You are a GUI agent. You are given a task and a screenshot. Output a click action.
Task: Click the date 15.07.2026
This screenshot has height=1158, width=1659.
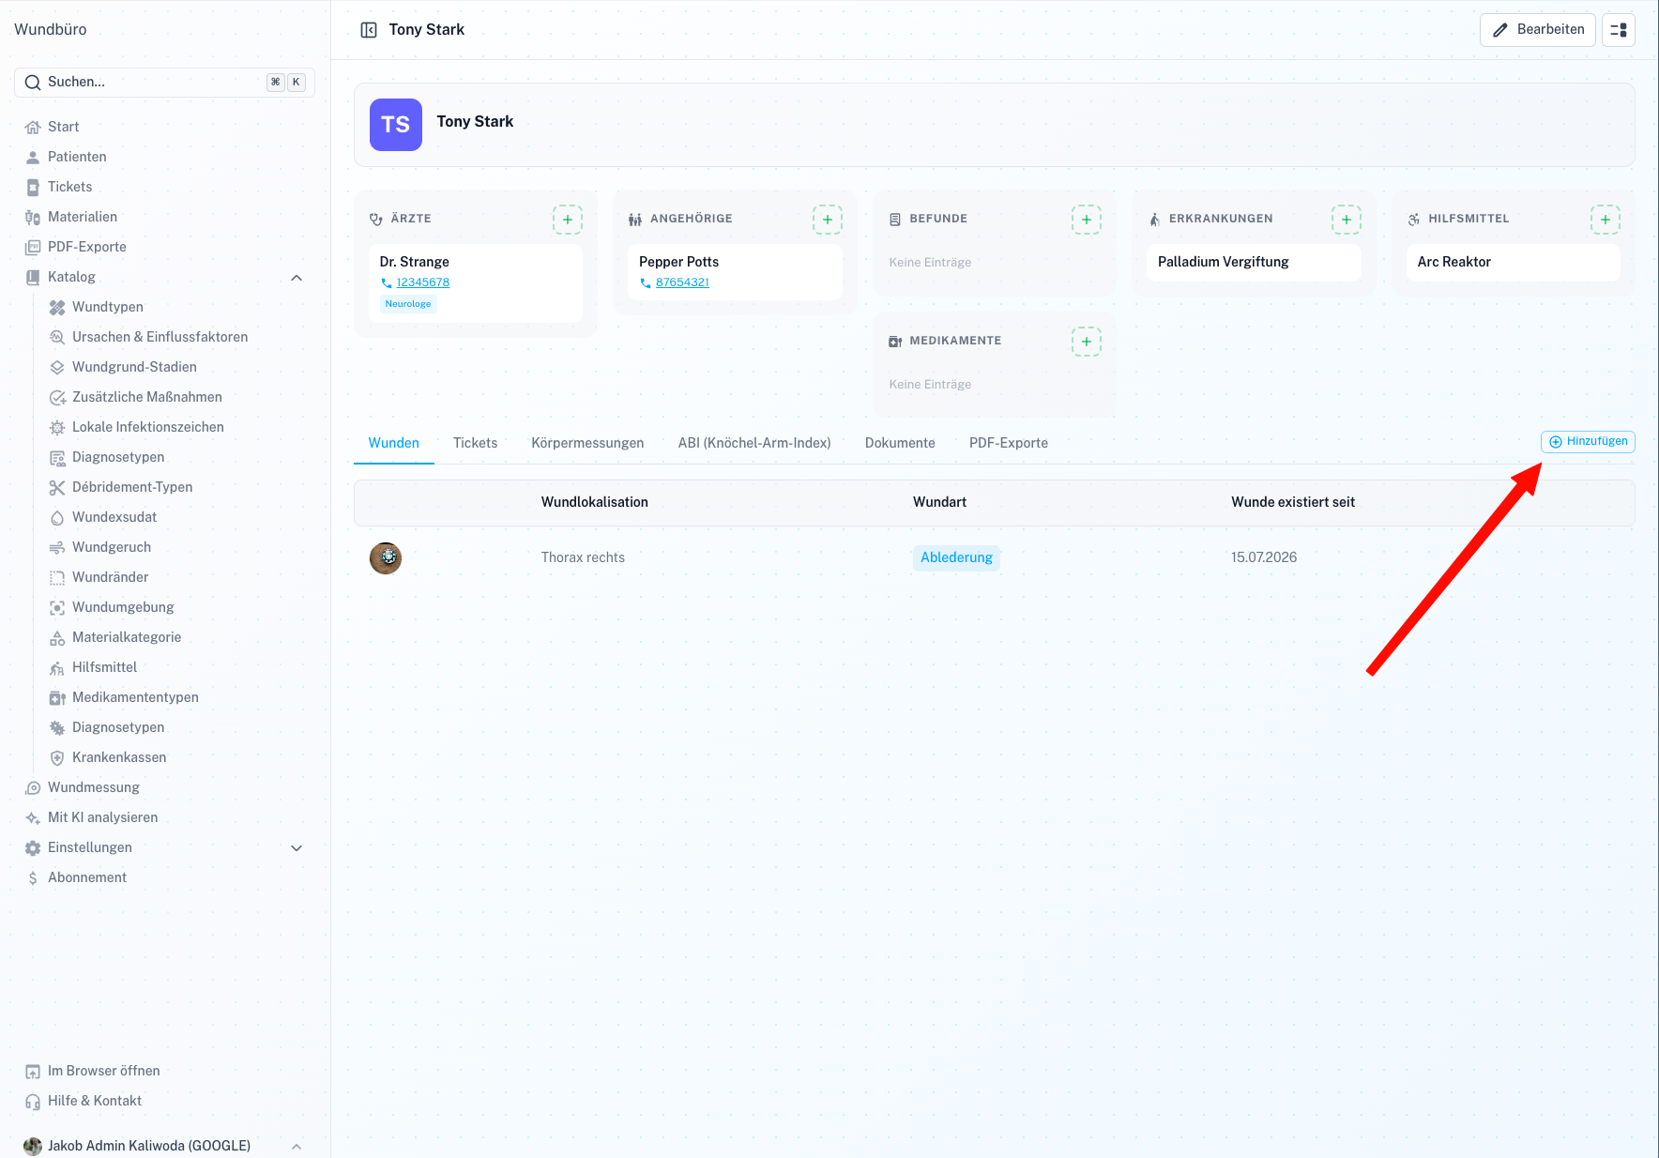tap(1264, 558)
